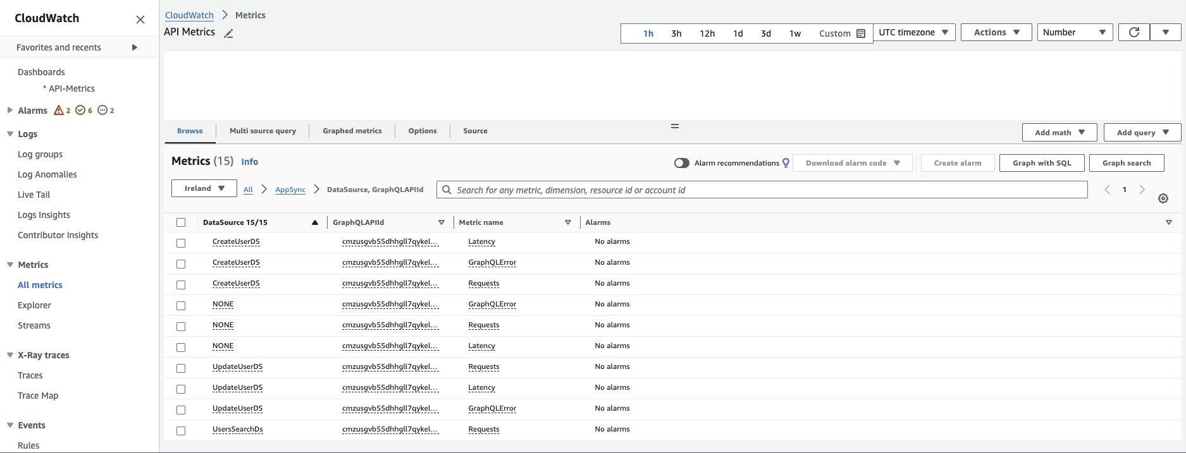The width and height of the screenshot is (1186, 453).
Task: Switch to the Graphed metrics tab
Action: pos(352,131)
